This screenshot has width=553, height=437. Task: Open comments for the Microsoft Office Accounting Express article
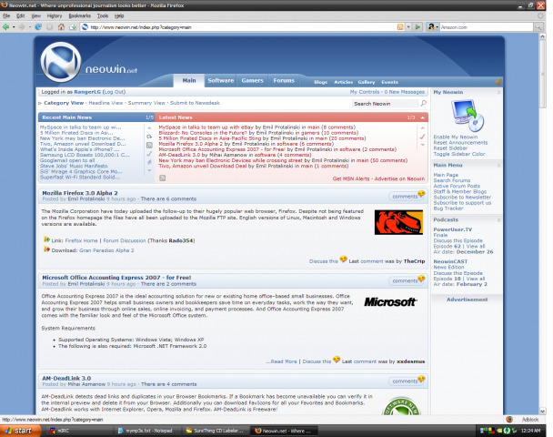(405, 280)
